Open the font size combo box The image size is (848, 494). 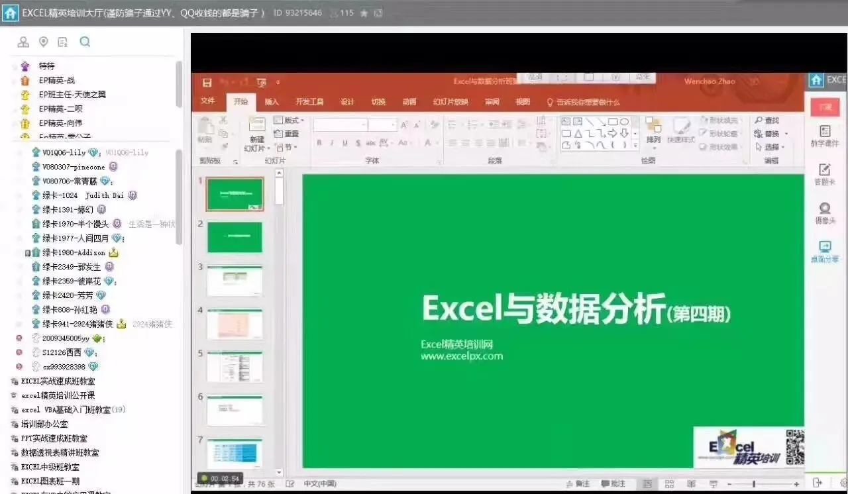383,124
